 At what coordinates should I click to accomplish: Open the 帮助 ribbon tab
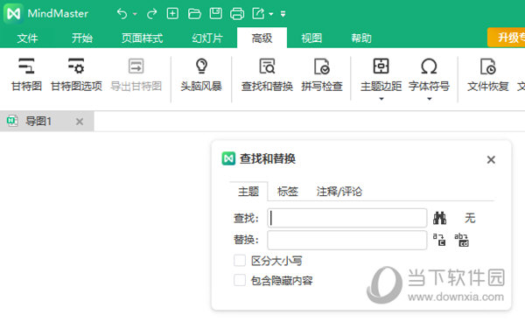click(x=361, y=38)
